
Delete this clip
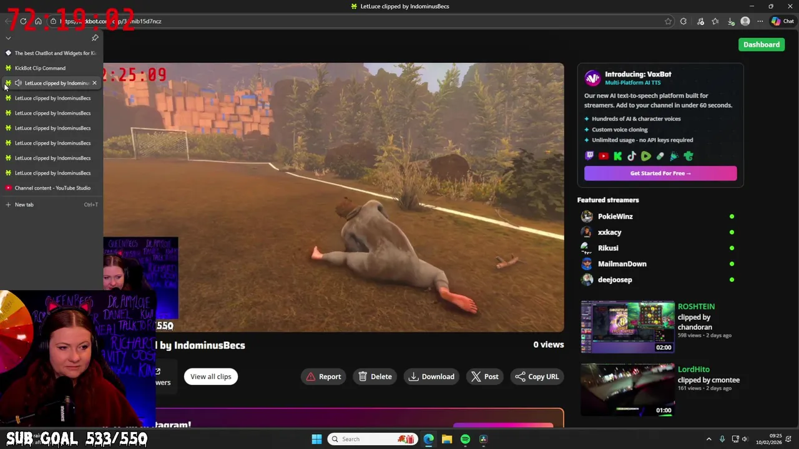(x=375, y=377)
